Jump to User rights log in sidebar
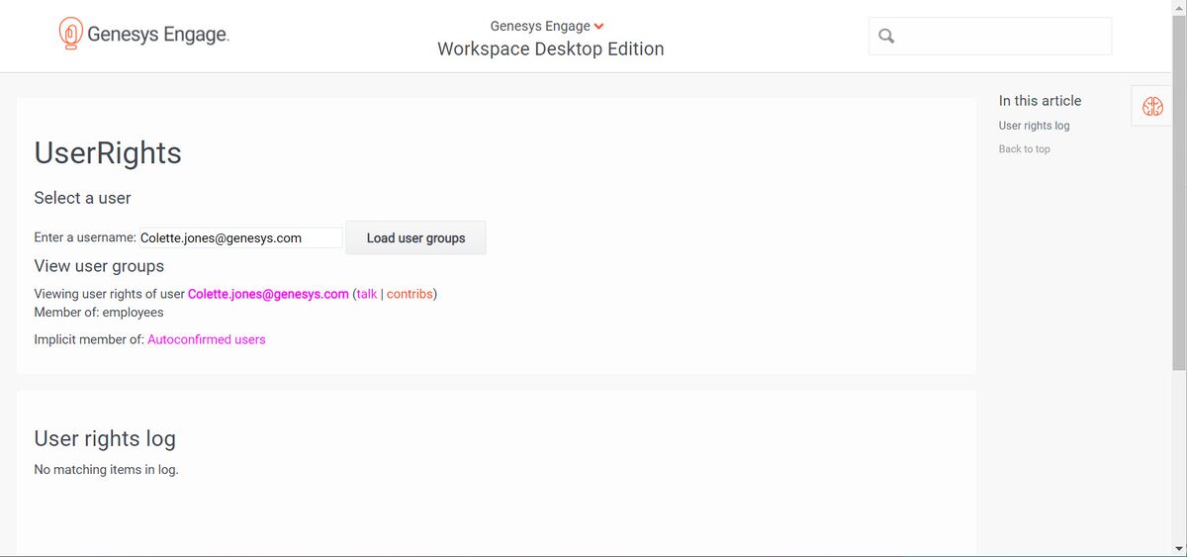This screenshot has width=1187, height=557. click(x=1034, y=126)
